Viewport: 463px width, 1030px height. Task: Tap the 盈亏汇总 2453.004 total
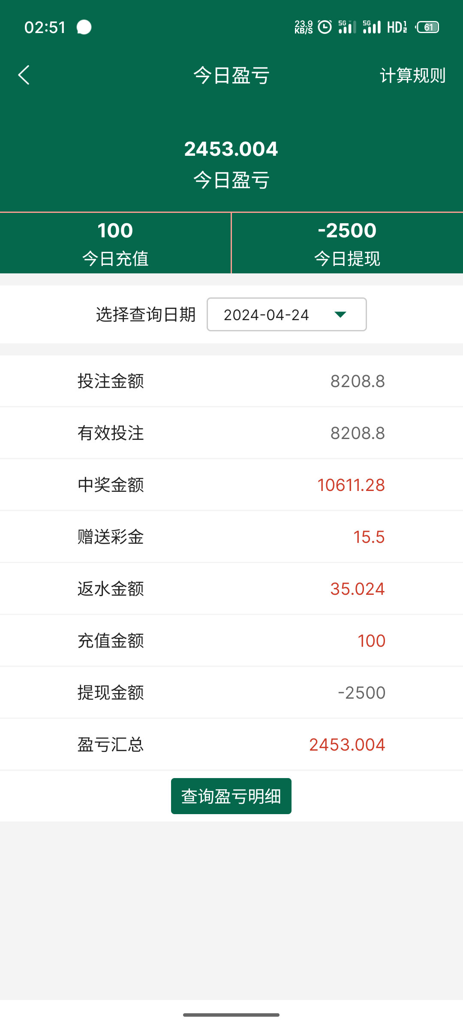(347, 745)
